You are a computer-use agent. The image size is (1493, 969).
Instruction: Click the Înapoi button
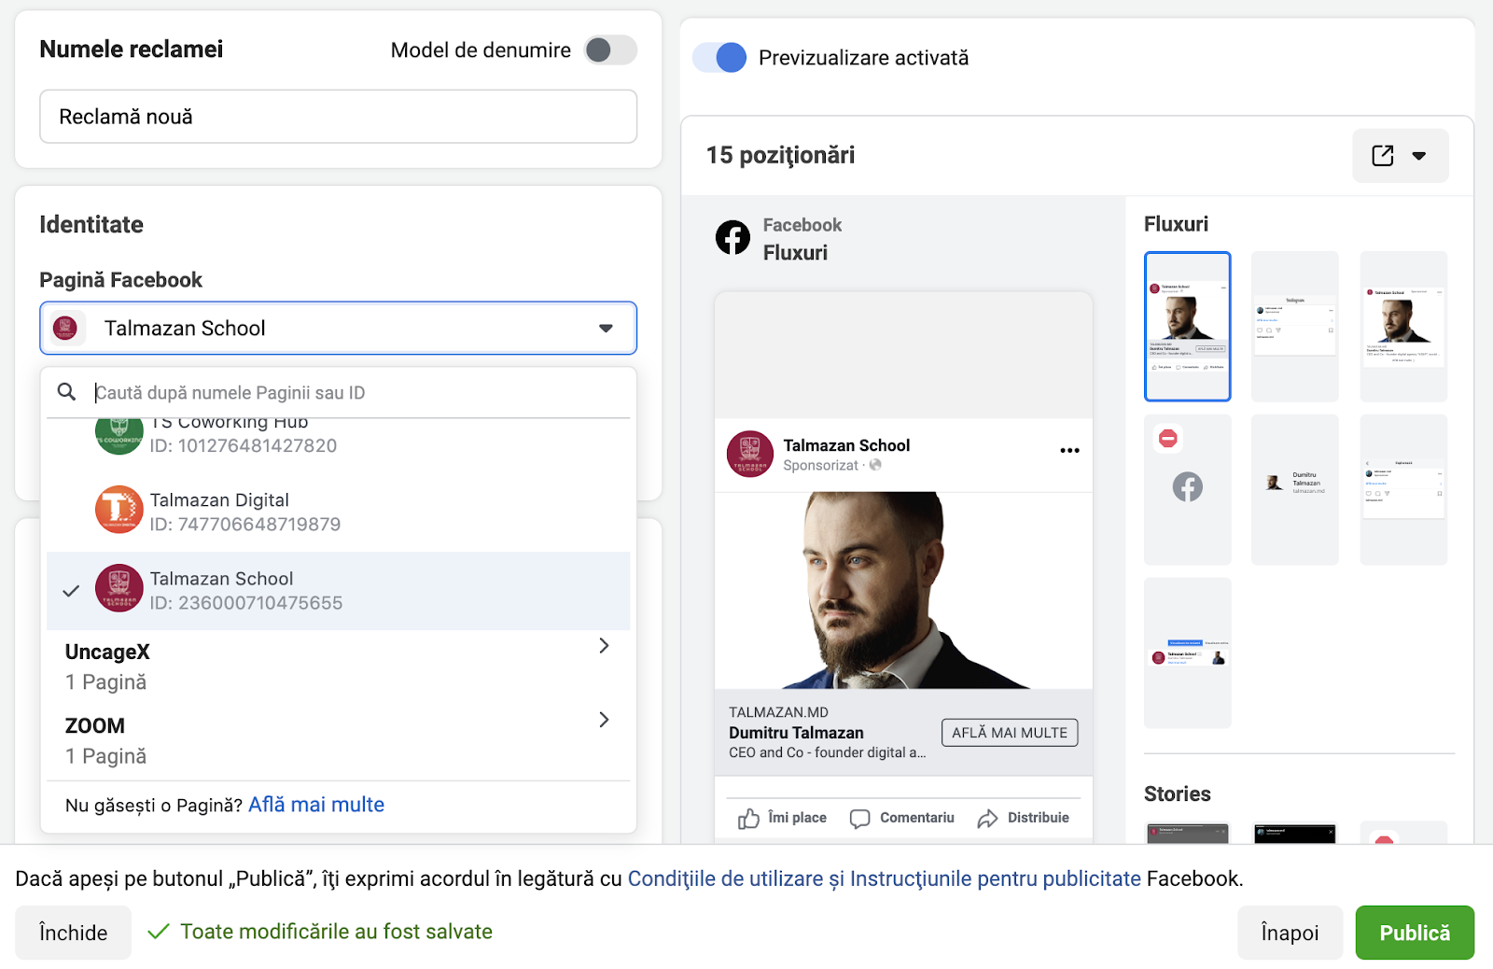coord(1290,933)
